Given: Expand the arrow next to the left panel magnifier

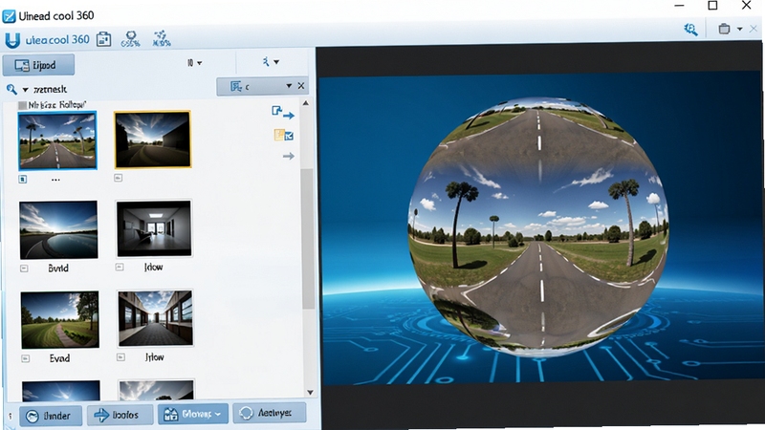Looking at the screenshot, I should (26, 90).
